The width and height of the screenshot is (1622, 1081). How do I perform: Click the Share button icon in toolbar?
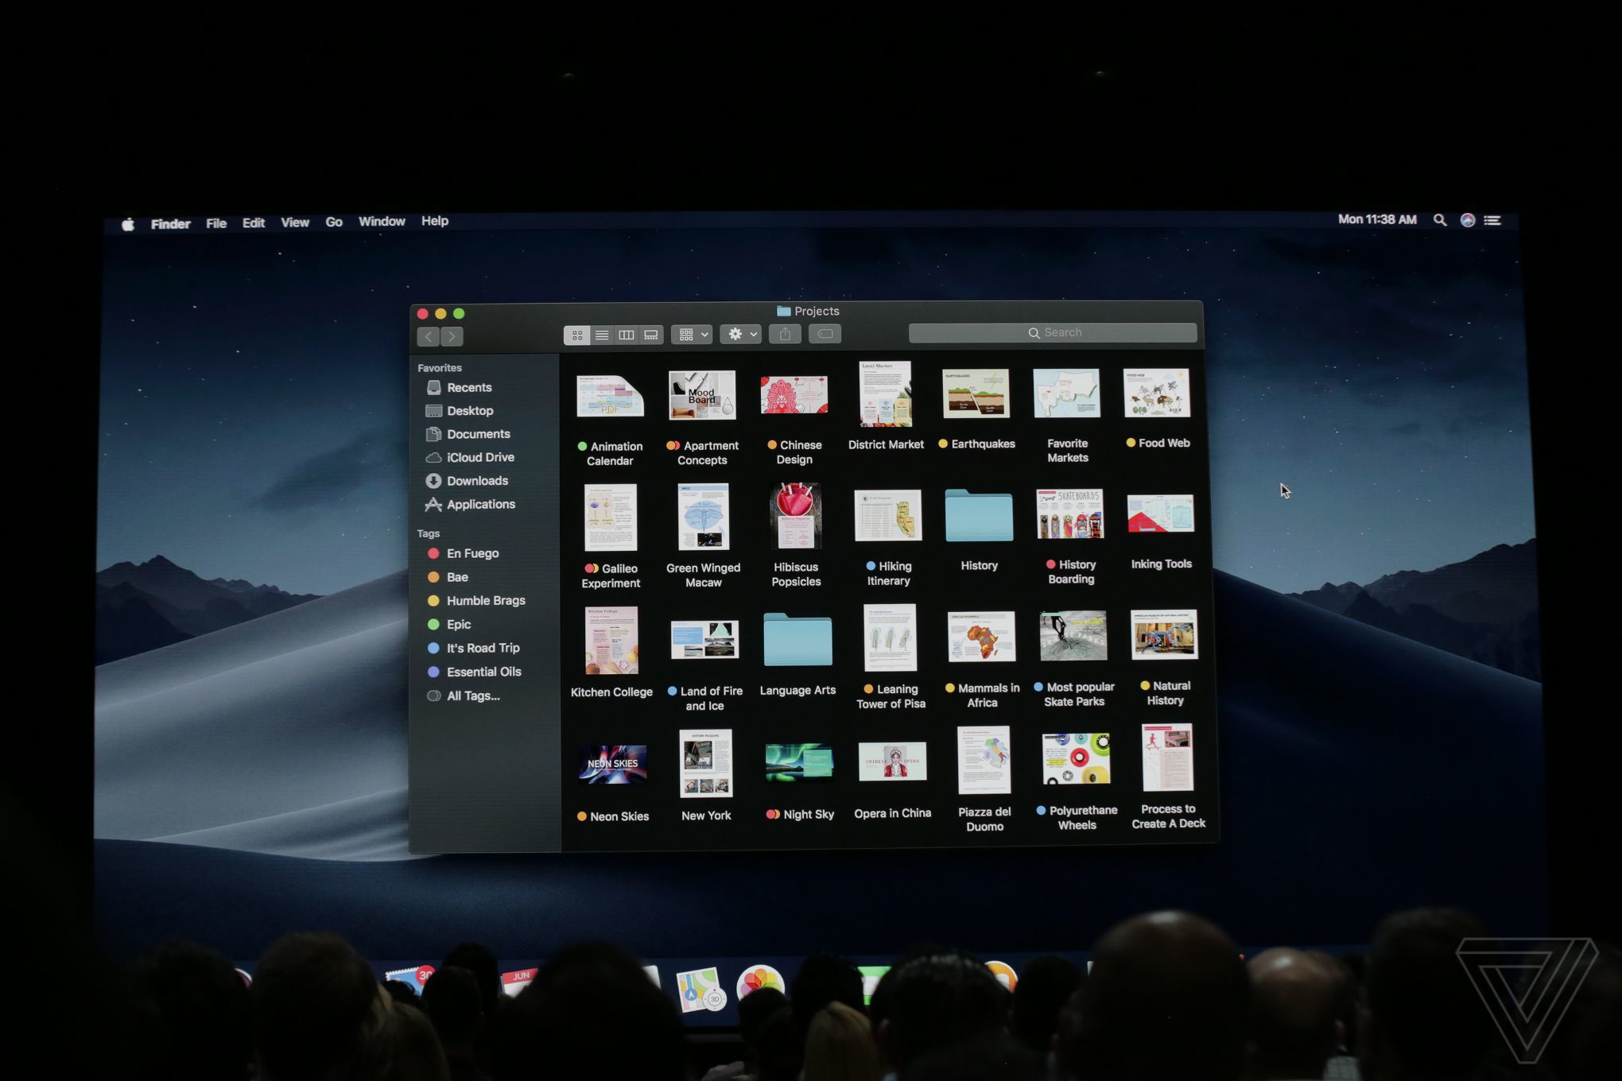point(785,334)
